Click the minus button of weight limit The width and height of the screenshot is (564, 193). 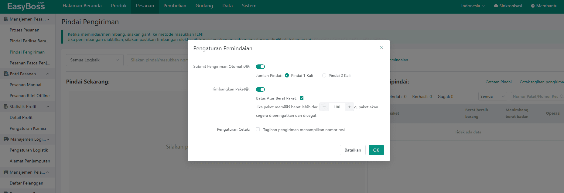pos(324,107)
